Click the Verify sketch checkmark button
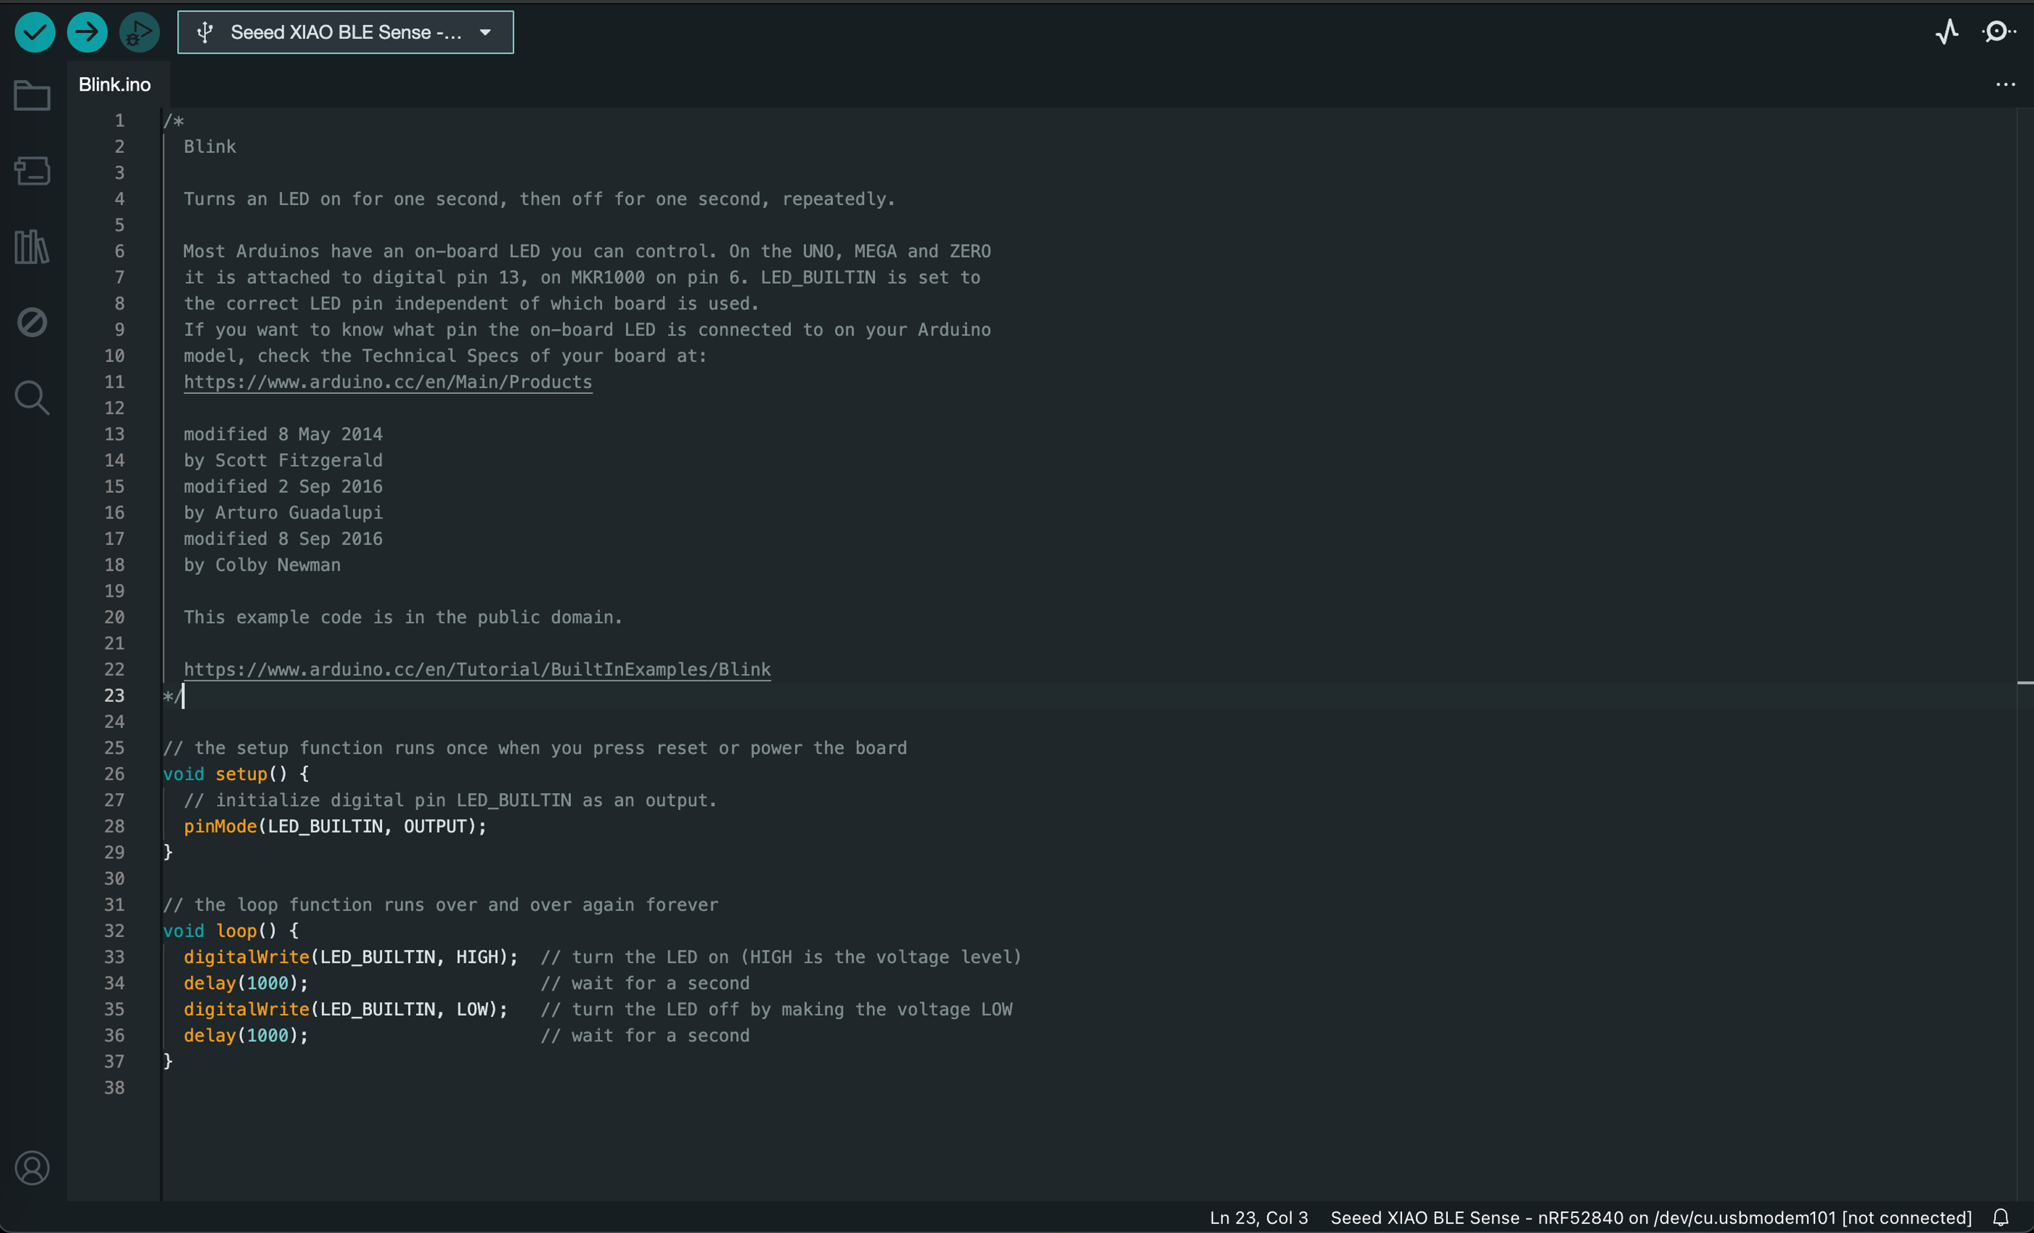Viewport: 2034px width, 1233px height. click(x=34, y=32)
